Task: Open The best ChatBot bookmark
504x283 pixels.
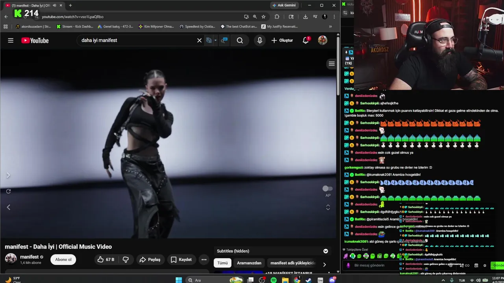Action: pos(239,26)
